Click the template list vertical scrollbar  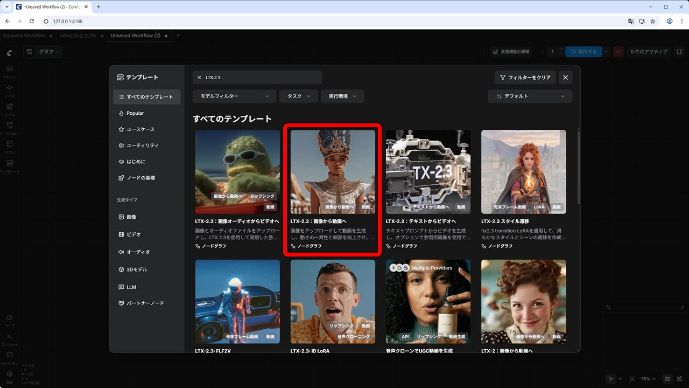pyautogui.click(x=578, y=167)
